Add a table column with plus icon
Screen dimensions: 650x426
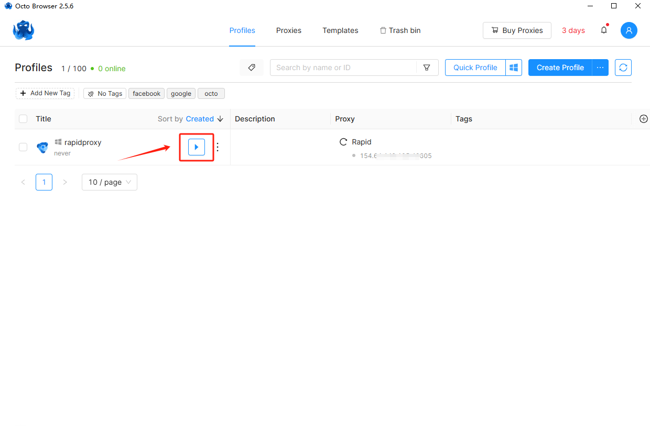click(644, 119)
